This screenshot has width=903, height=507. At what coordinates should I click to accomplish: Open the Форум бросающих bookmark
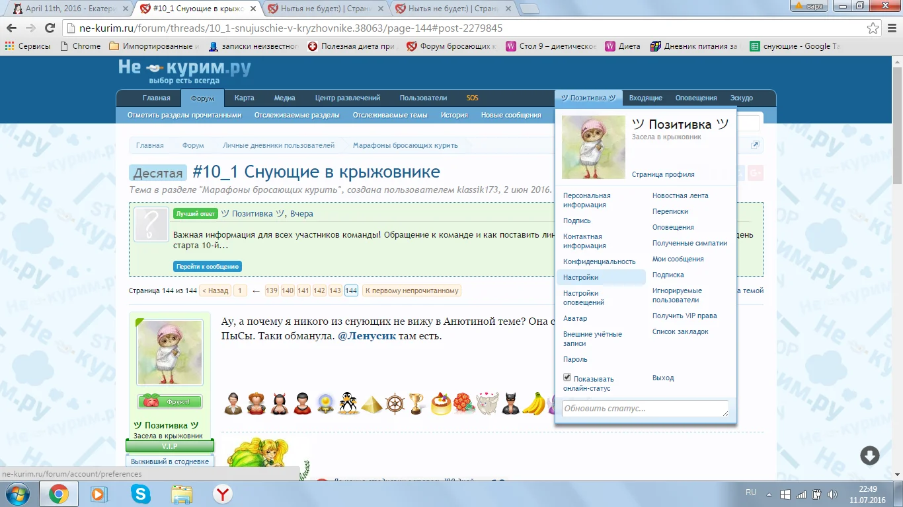point(452,46)
